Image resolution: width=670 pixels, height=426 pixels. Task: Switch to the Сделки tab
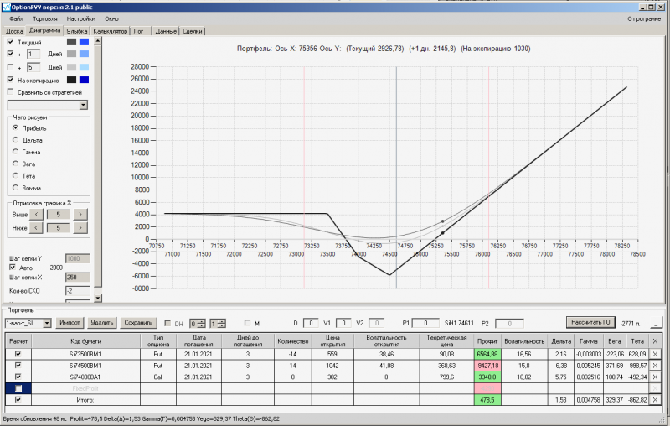pyautogui.click(x=193, y=31)
